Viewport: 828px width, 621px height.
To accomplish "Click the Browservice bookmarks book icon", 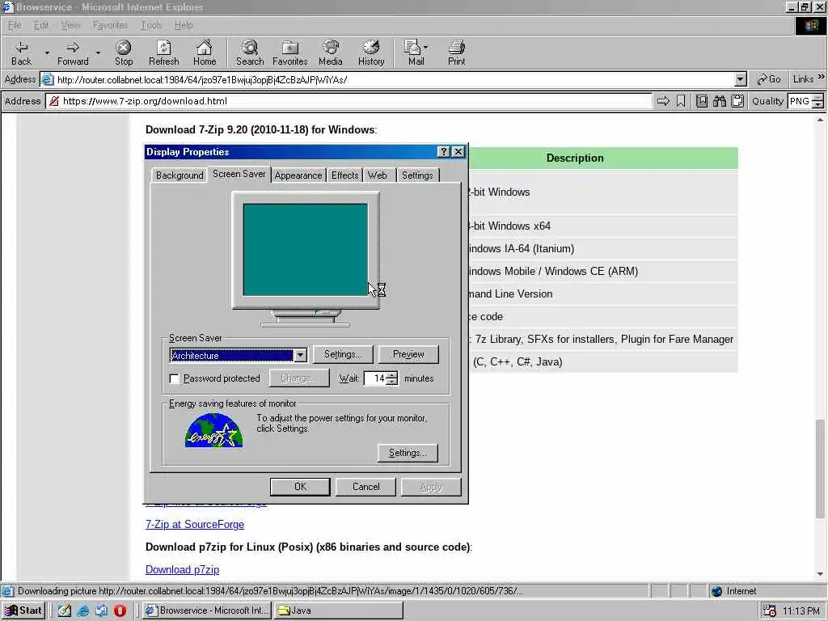I will [x=701, y=101].
